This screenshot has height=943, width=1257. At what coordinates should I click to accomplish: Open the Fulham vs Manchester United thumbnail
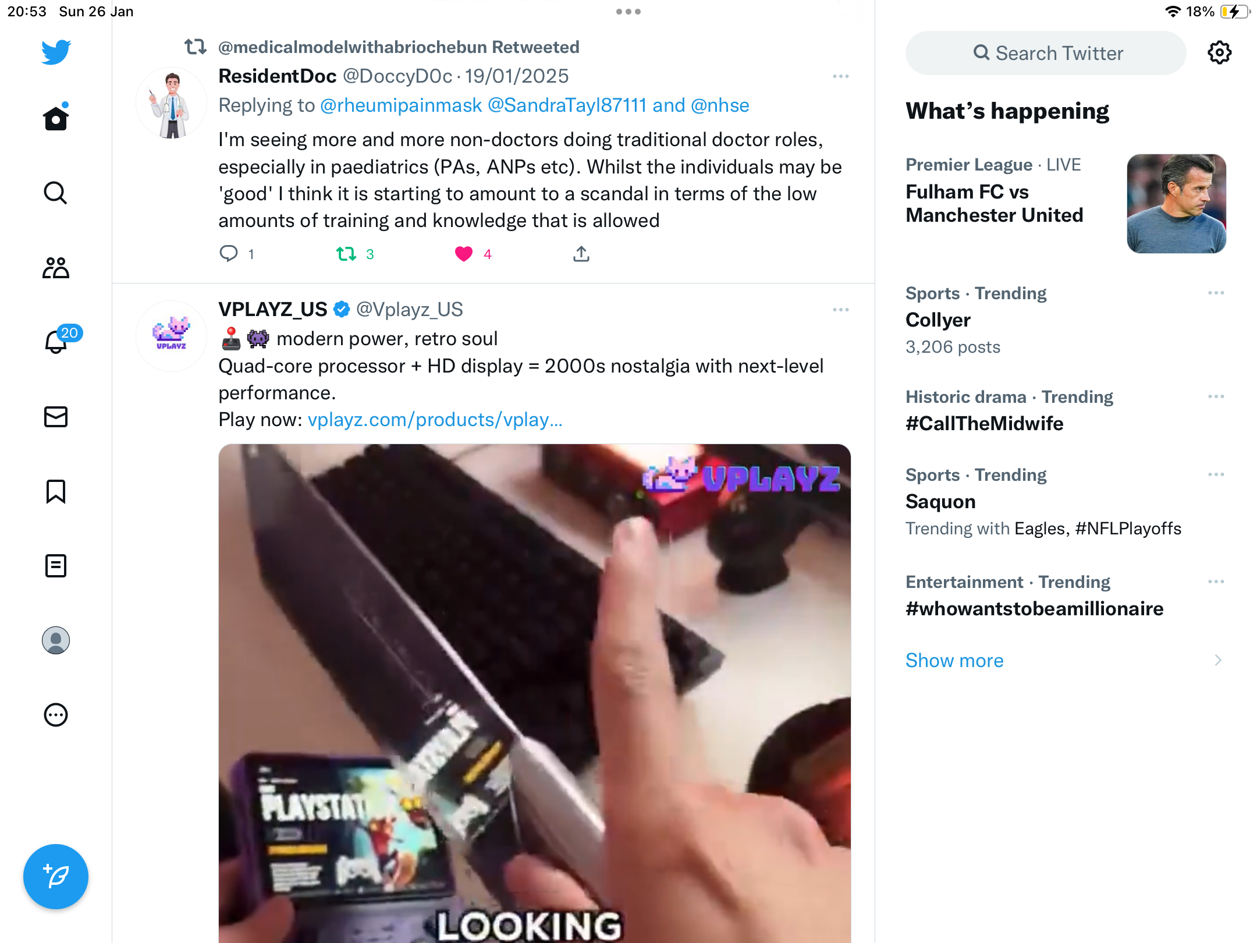(1177, 203)
